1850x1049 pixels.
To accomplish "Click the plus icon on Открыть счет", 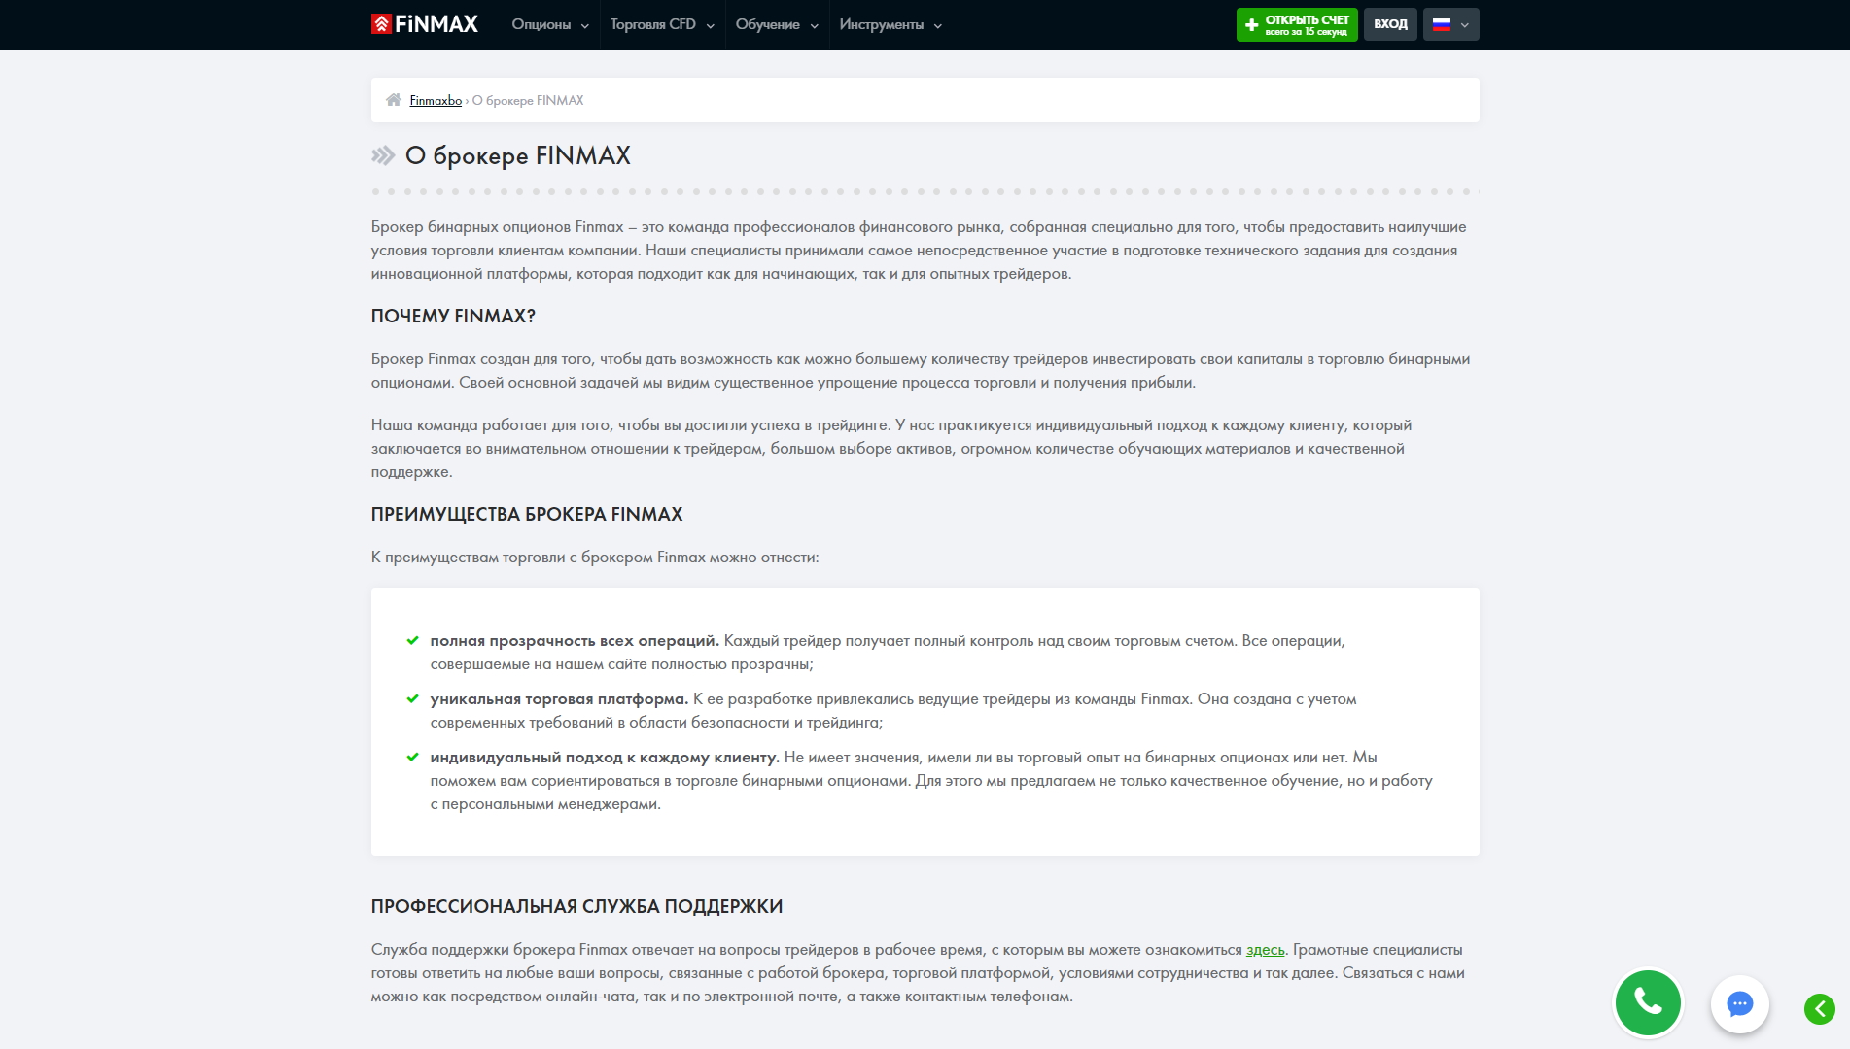I will tap(1251, 25).
